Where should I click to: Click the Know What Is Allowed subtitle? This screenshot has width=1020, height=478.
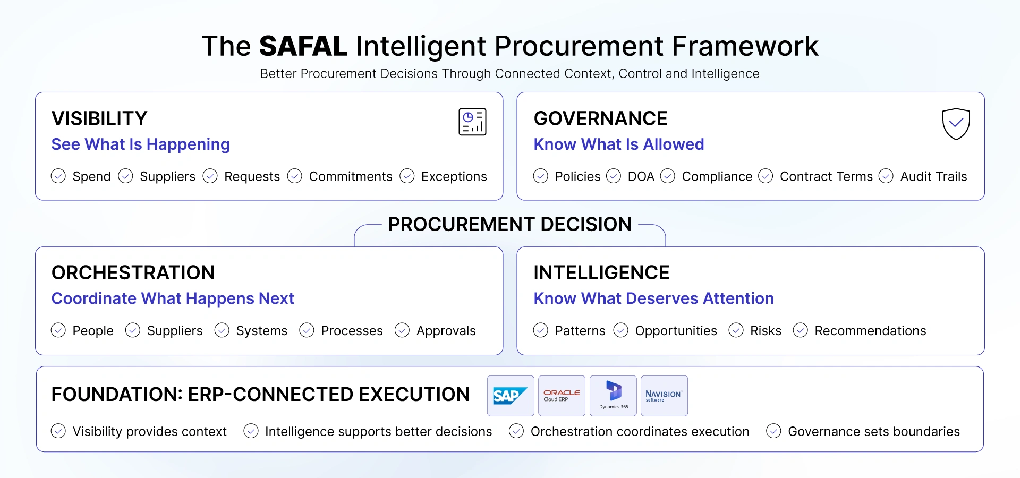[x=619, y=144]
